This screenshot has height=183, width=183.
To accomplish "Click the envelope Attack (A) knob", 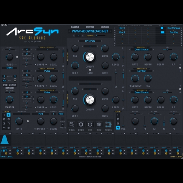I will point(135,121).
